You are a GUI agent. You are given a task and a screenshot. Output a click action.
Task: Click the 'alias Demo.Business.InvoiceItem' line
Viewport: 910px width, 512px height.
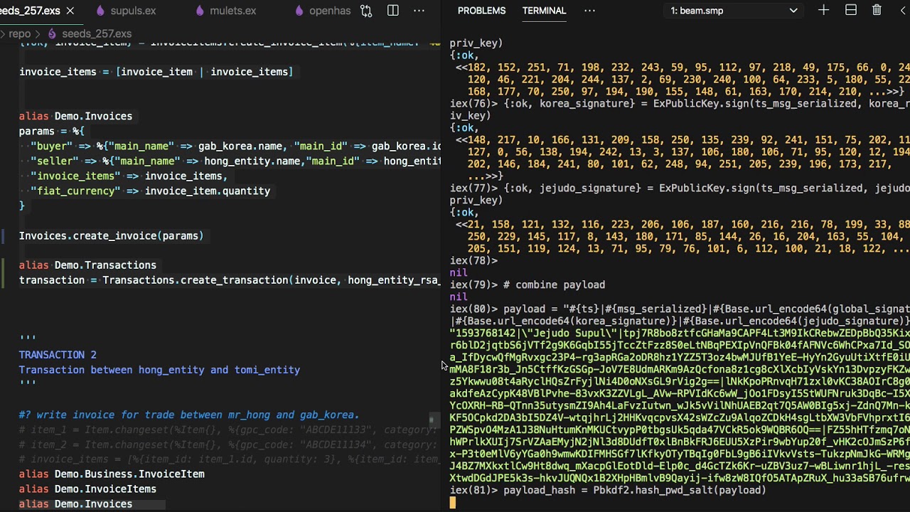coord(112,474)
